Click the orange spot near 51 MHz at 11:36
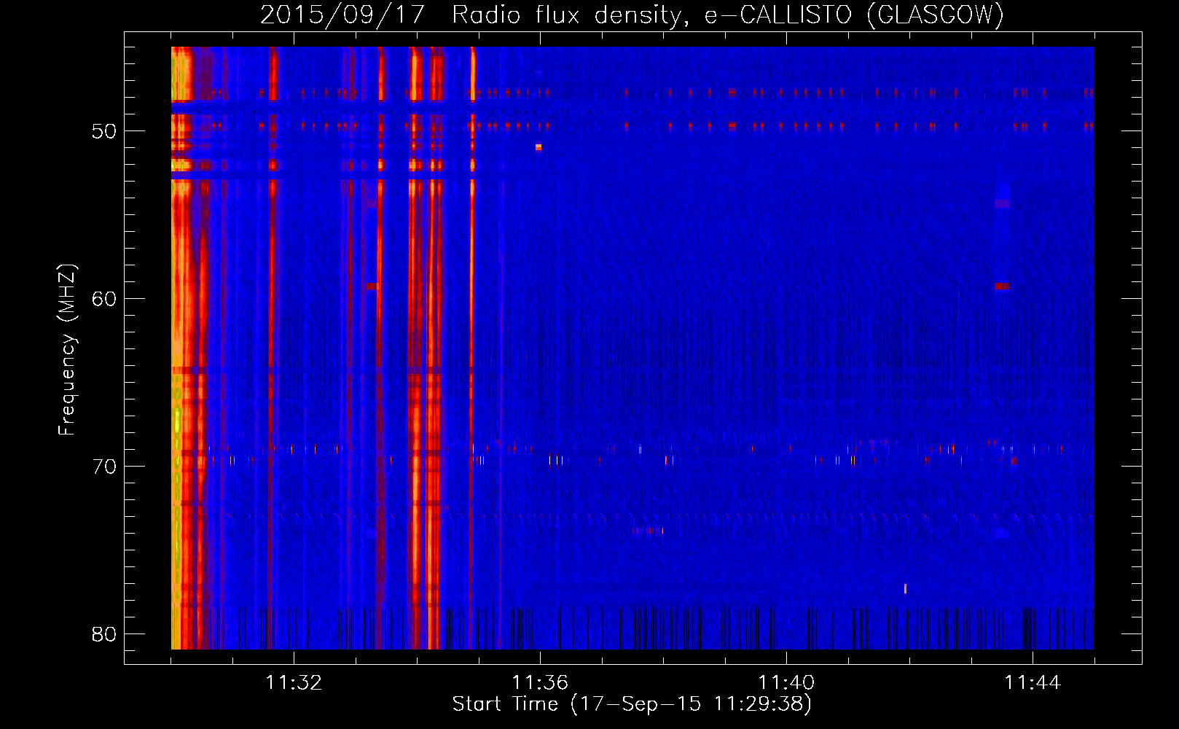This screenshot has width=1179, height=729. pos(538,147)
